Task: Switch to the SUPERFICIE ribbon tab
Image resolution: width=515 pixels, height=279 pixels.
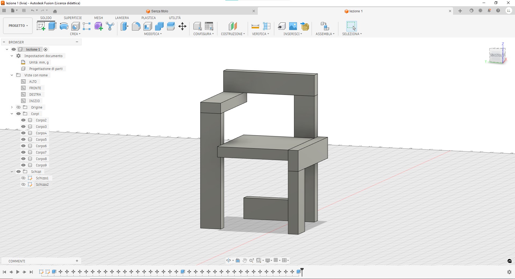Action: click(x=73, y=18)
